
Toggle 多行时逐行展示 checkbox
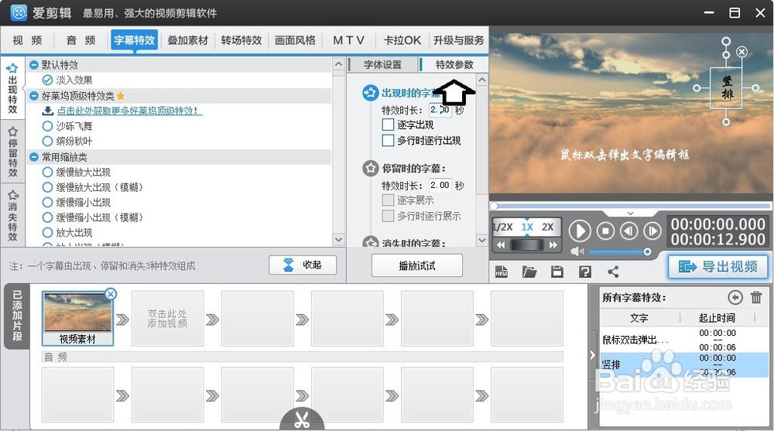coord(388,216)
